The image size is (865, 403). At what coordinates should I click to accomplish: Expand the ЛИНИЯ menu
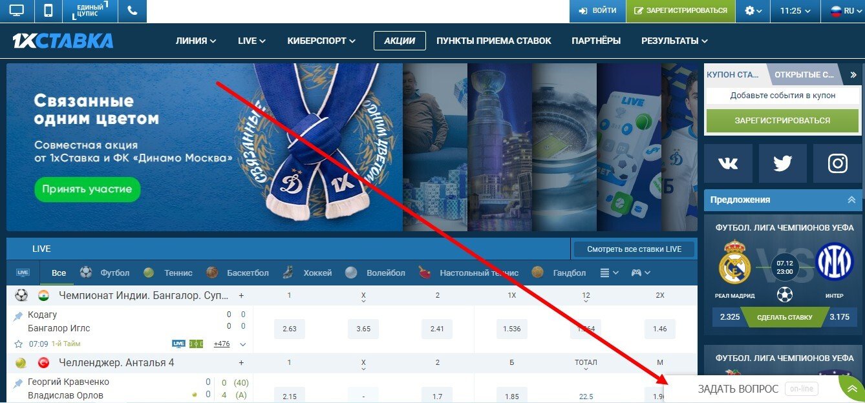pyautogui.click(x=196, y=41)
